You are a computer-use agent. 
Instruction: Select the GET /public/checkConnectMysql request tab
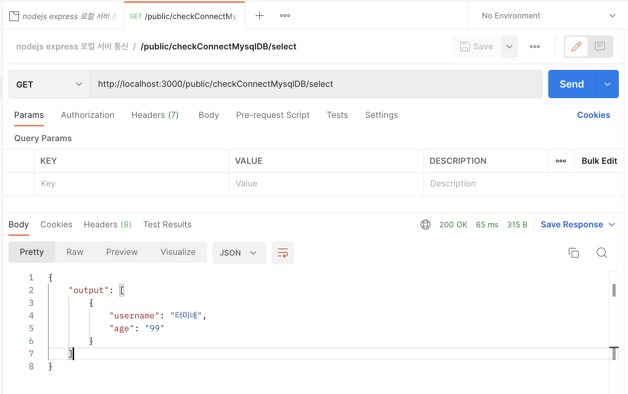(x=184, y=16)
